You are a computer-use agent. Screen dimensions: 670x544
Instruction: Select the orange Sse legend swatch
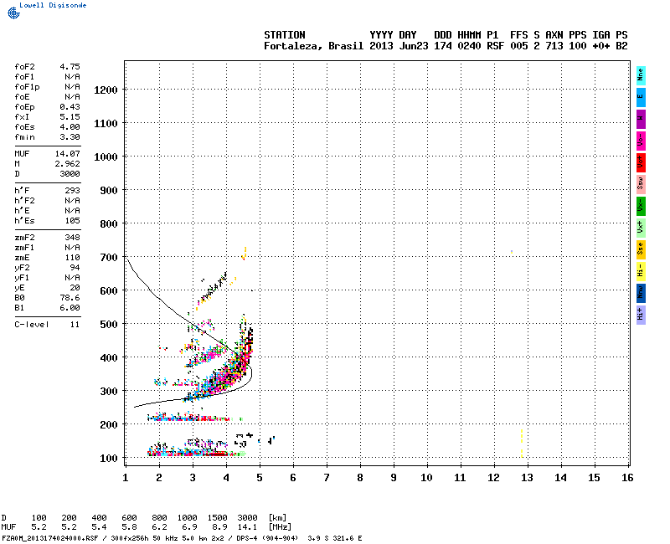(x=641, y=249)
